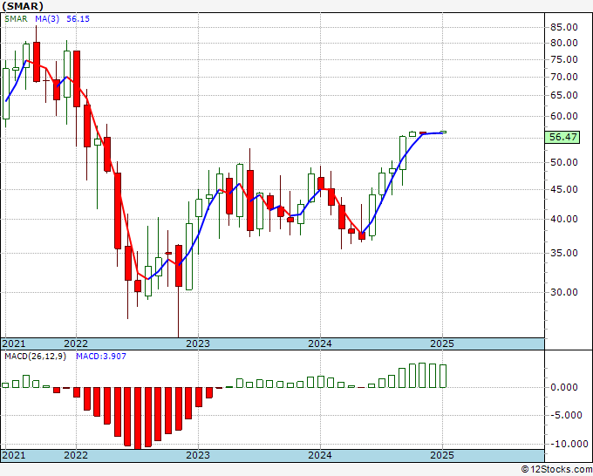
Task: Click the 12Stocks.com copyright link
Action: click(556, 470)
